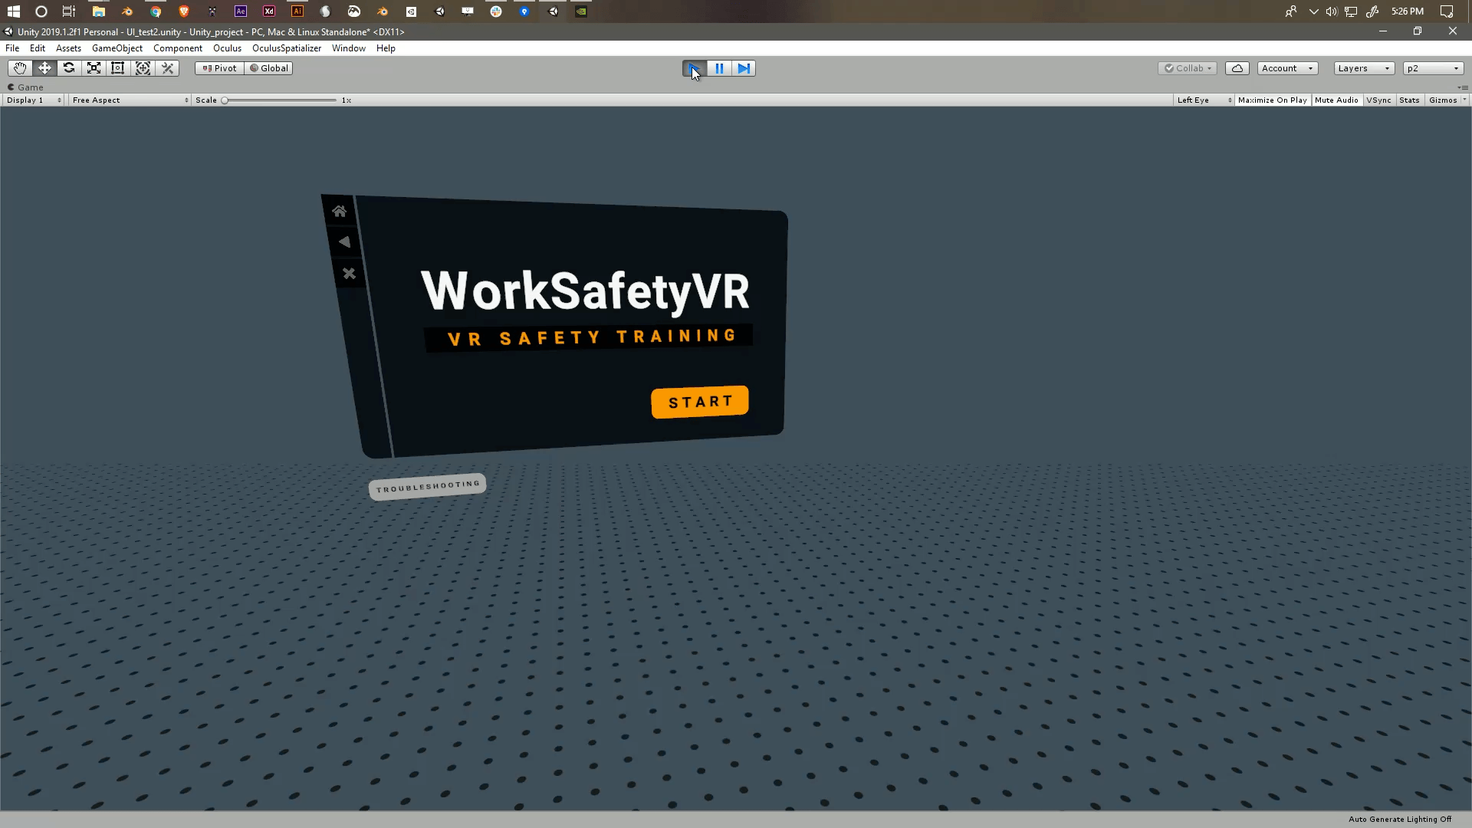The height and width of the screenshot is (828, 1472).
Task: Toggle Mute Audio option
Action: [x=1336, y=100]
